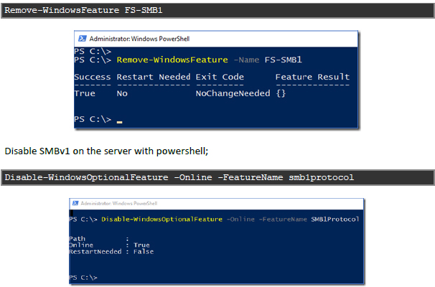Viewport: 435px width, 287px height.
Task: Click the Success column header
Action: point(93,77)
